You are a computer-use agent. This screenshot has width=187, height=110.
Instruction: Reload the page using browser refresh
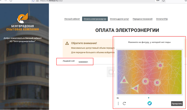pos(11,1)
